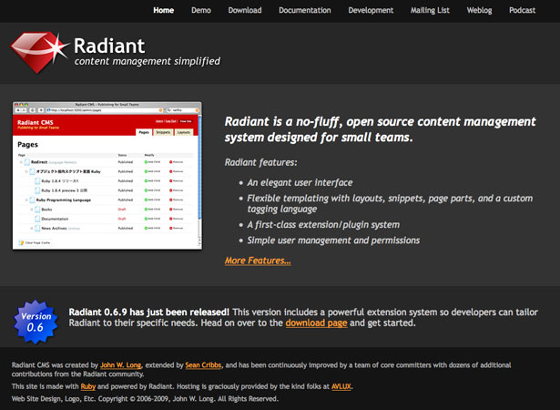The image size is (560, 410).
Task: Open Documentation in the top navigation
Action: tap(305, 10)
